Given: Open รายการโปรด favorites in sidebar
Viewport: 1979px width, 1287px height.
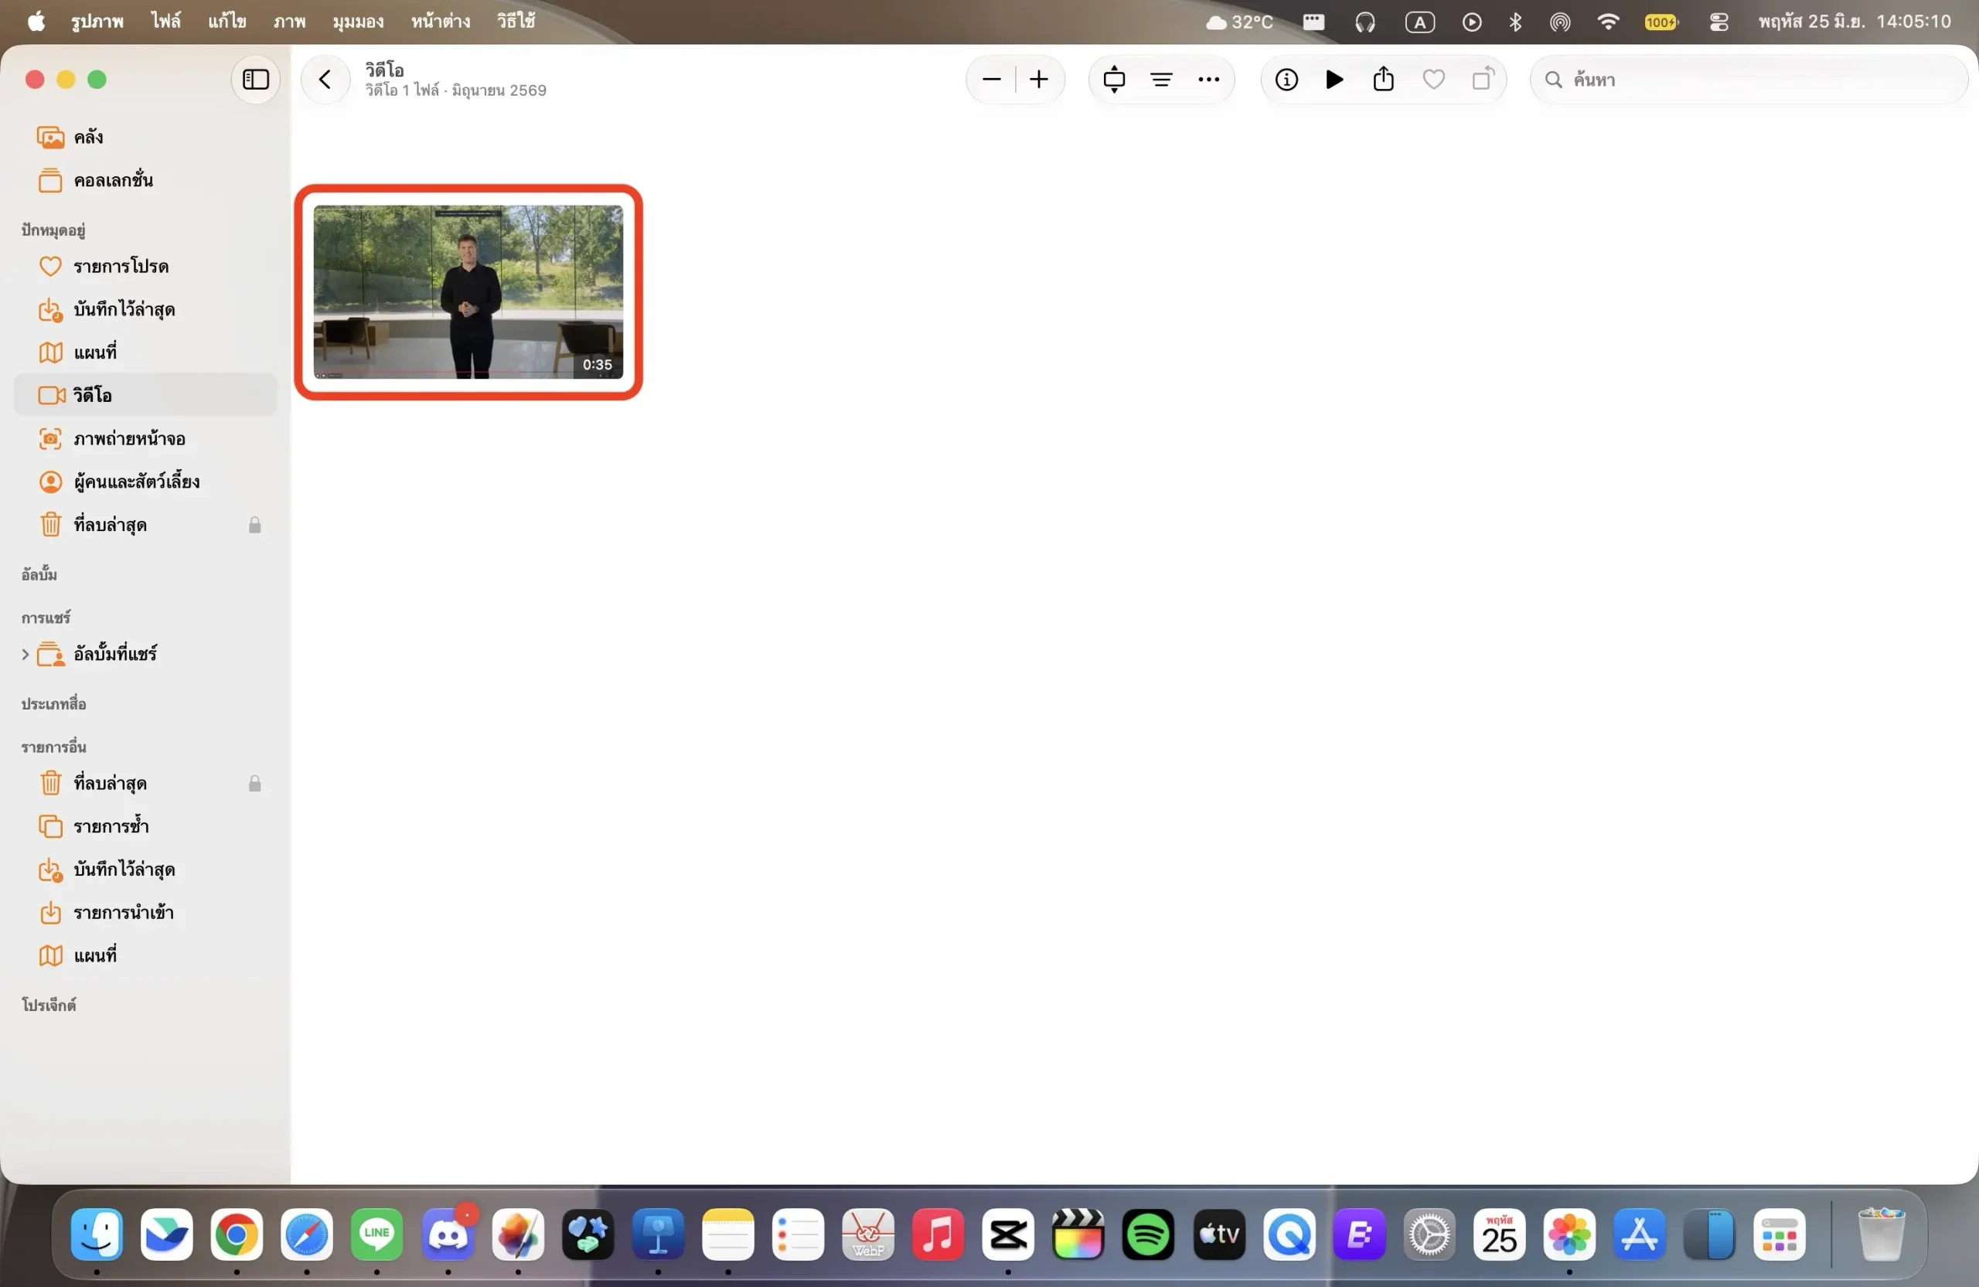Looking at the screenshot, I should [145, 266].
